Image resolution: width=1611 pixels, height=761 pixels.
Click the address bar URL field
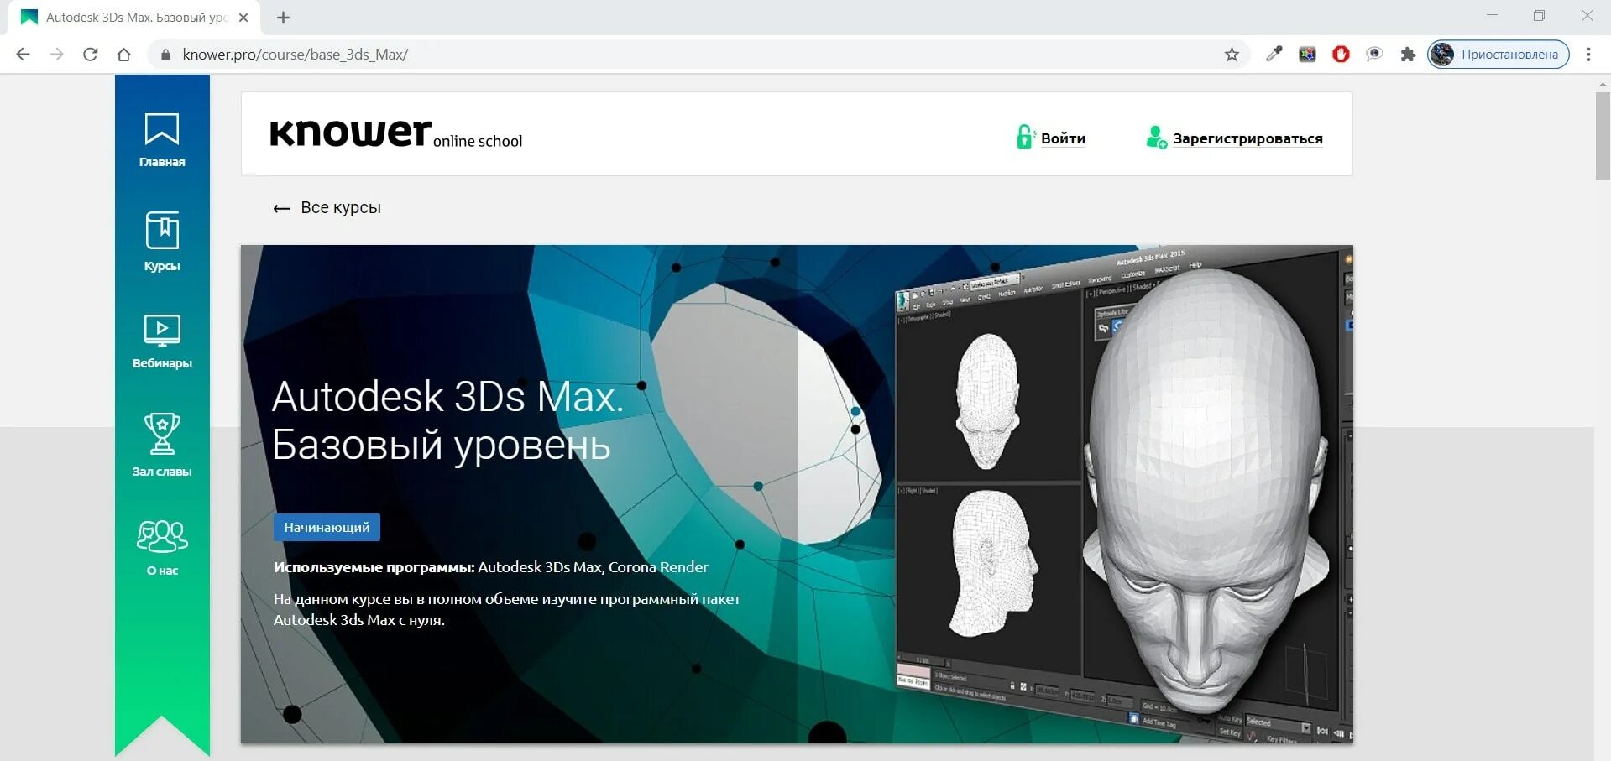click(x=697, y=55)
